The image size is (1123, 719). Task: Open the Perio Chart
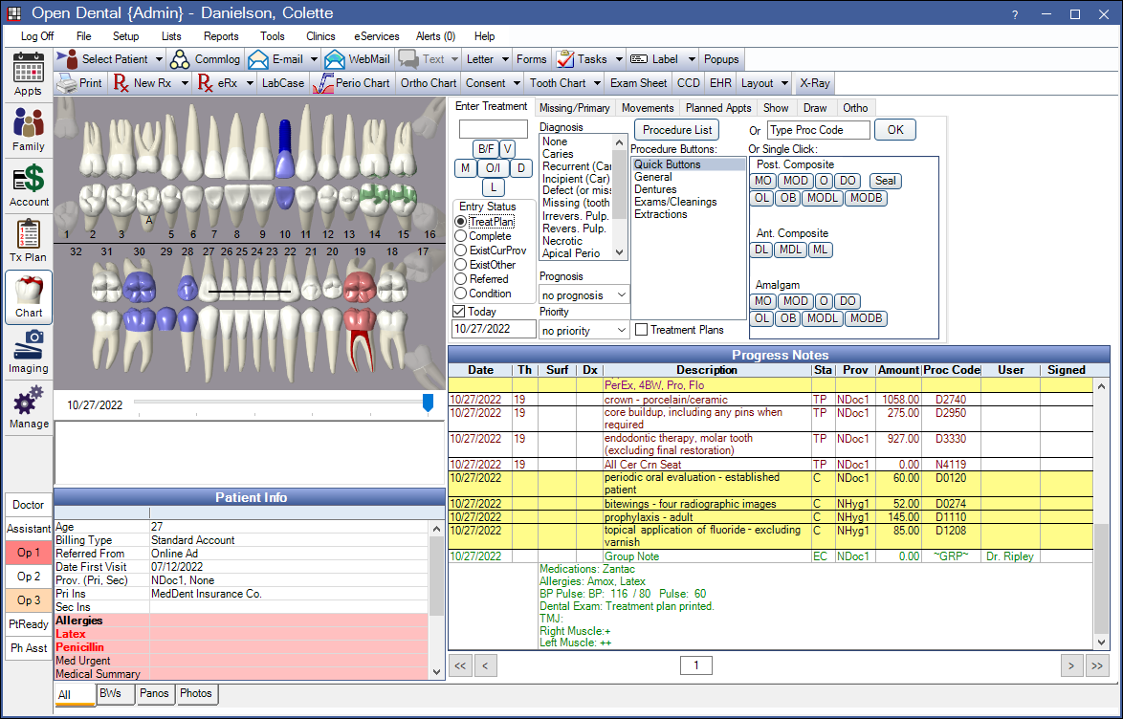pyautogui.click(x=351, y=83)
